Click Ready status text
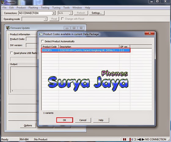171x142 pixels. (x=5, y=139)
